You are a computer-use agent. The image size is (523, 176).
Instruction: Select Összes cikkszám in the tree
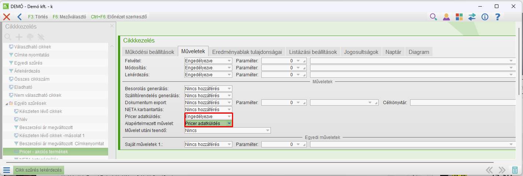click(x=32, y=79)
